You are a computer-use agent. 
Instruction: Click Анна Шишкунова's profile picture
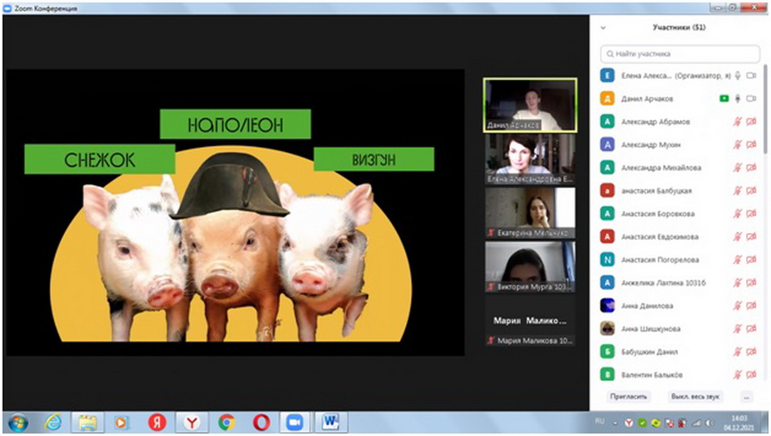pos(607,329)
